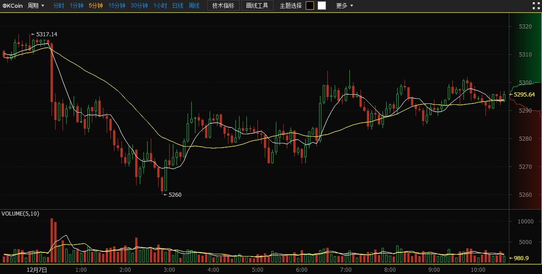542x274 pixels.
Task: Select the 30分钟 interval
Action: [x=139, y=6]
